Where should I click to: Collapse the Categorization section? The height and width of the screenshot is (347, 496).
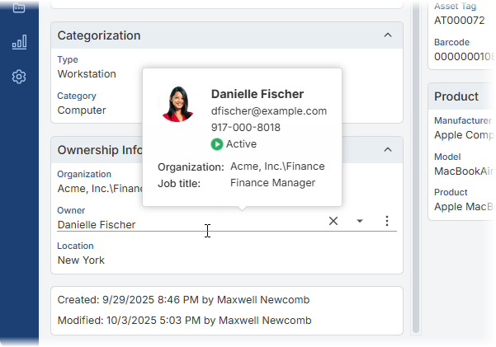pyautogui.click(x=388, y=35)
